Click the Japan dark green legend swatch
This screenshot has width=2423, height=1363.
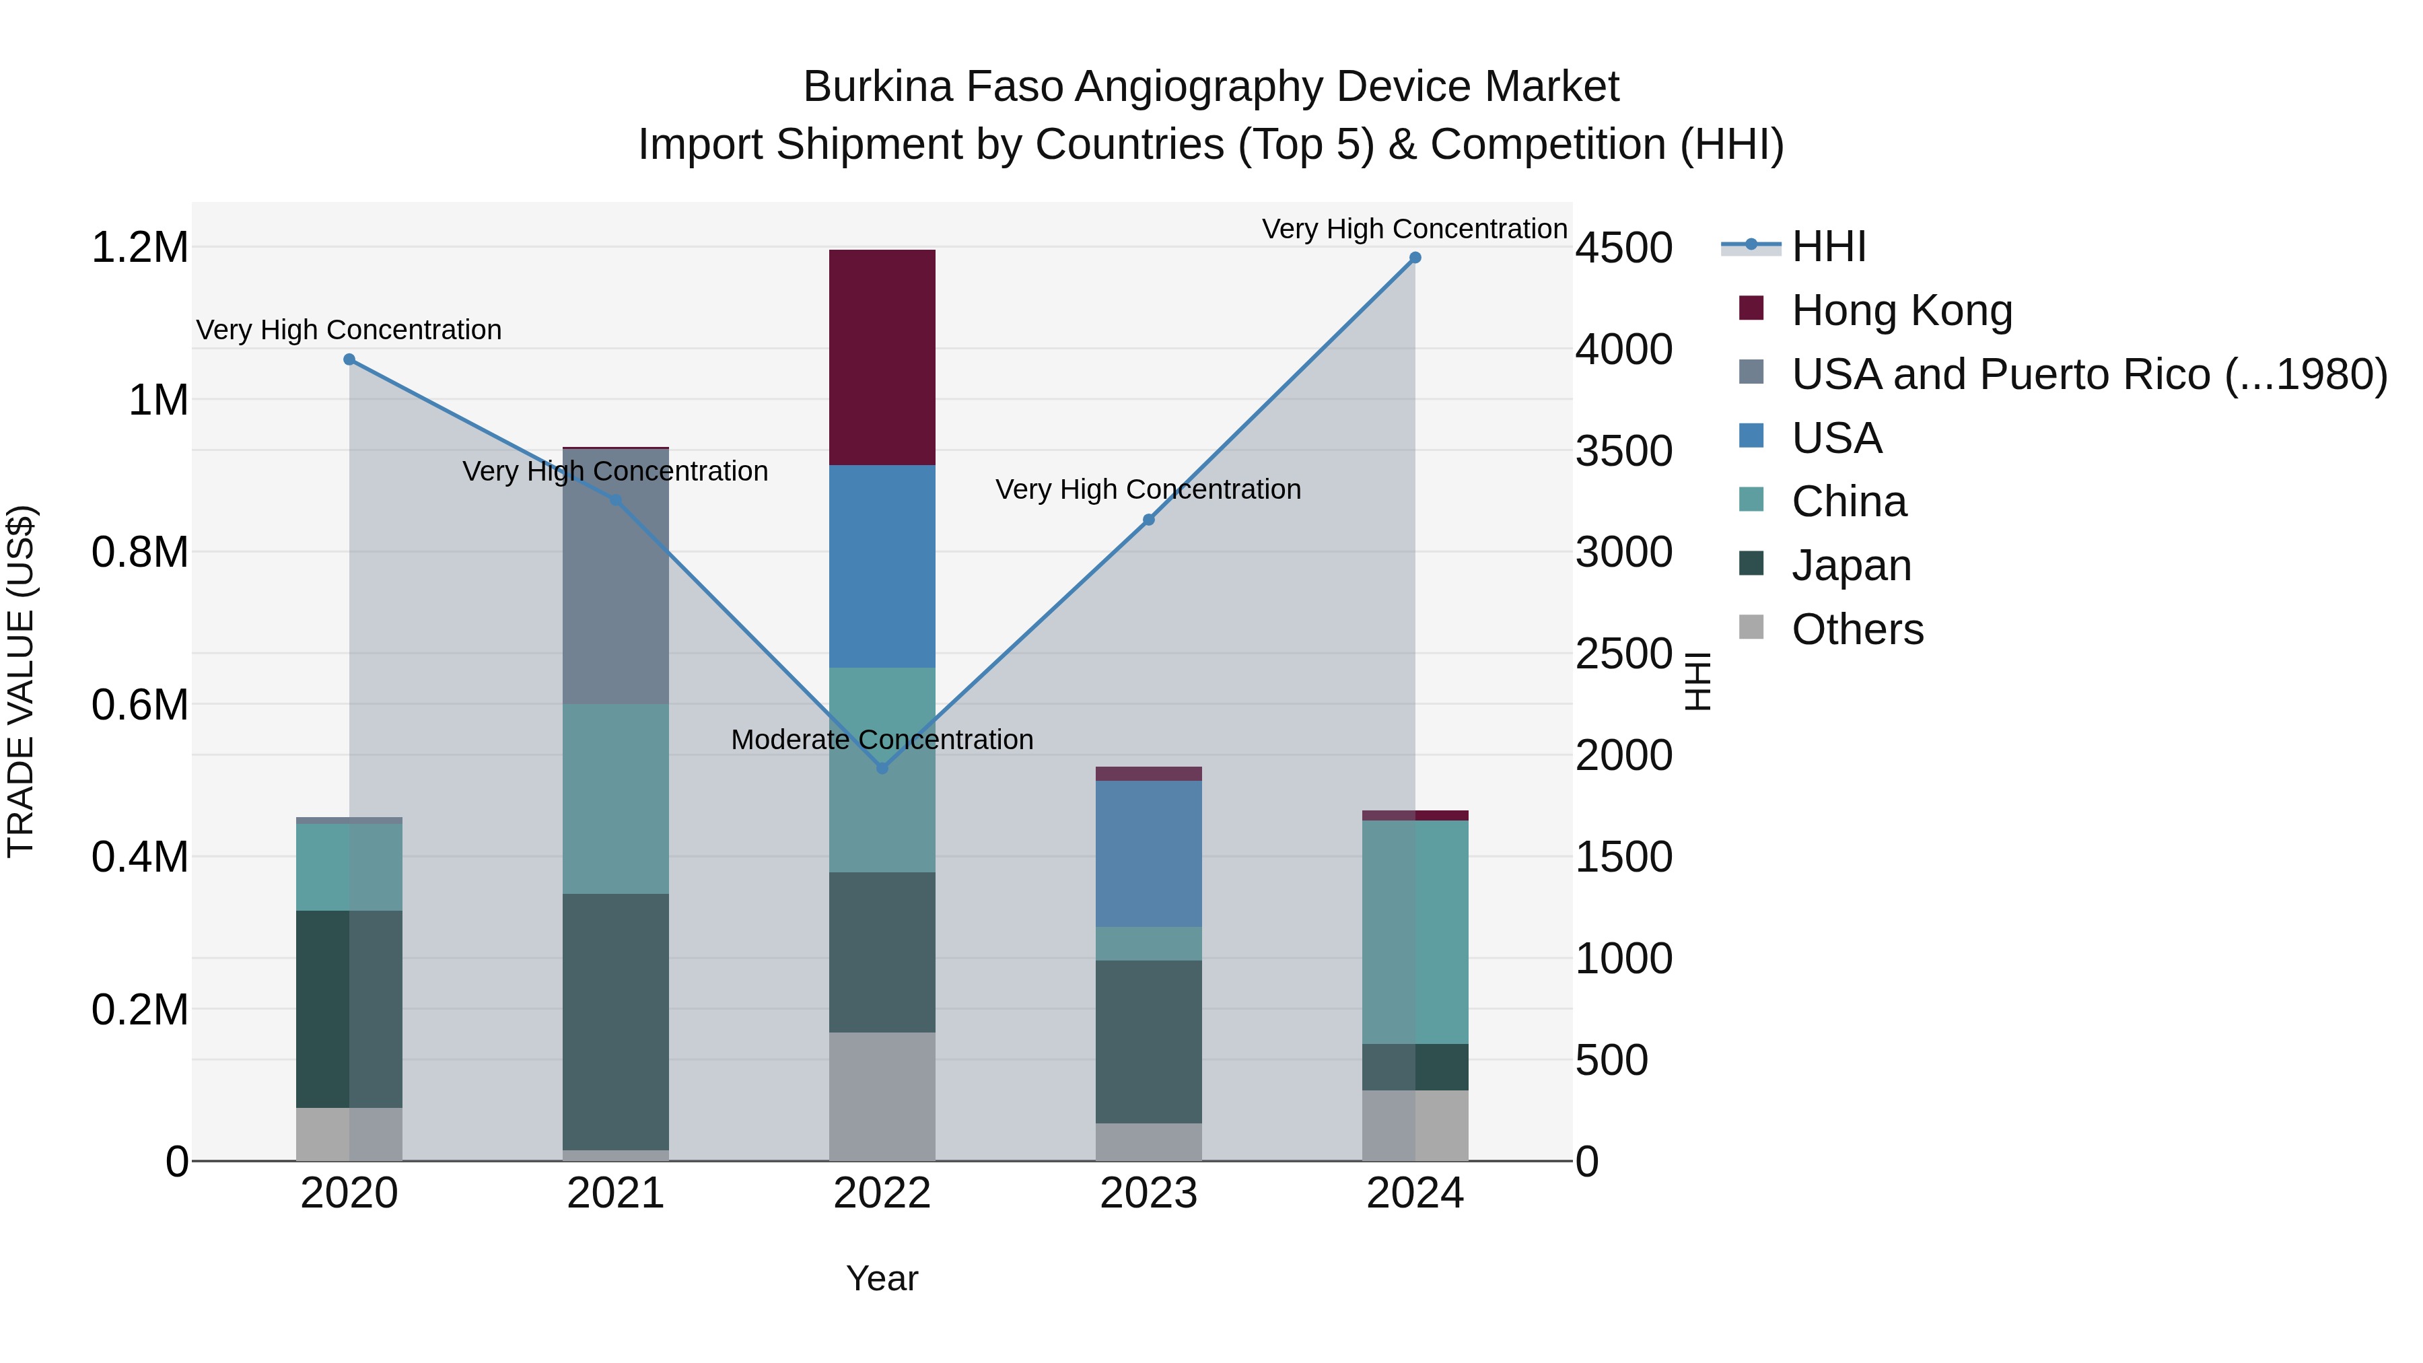click(x=1751, y=563)
